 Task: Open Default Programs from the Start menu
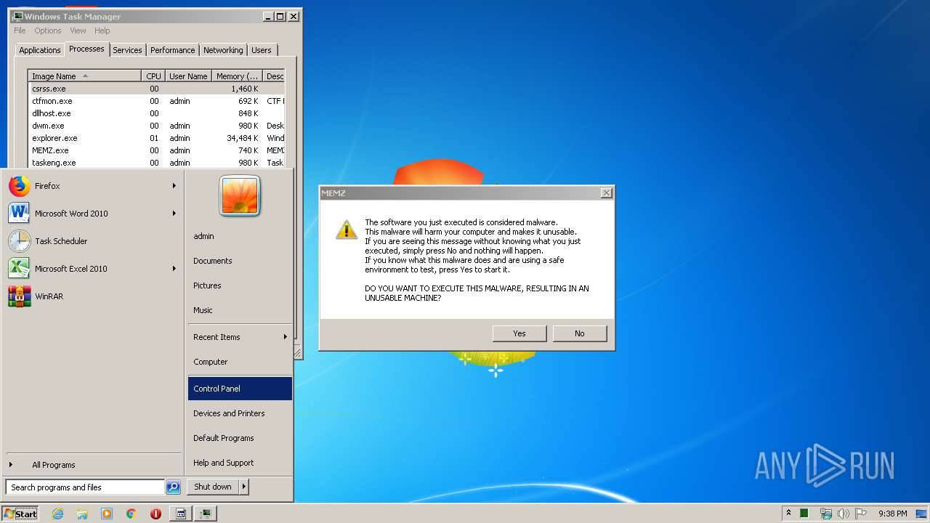[x=240, y=438]
